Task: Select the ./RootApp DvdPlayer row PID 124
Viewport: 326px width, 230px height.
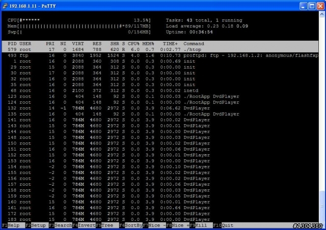Action: coord(160,102)
